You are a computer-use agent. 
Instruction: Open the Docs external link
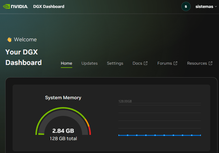click(x=140, y=63)
